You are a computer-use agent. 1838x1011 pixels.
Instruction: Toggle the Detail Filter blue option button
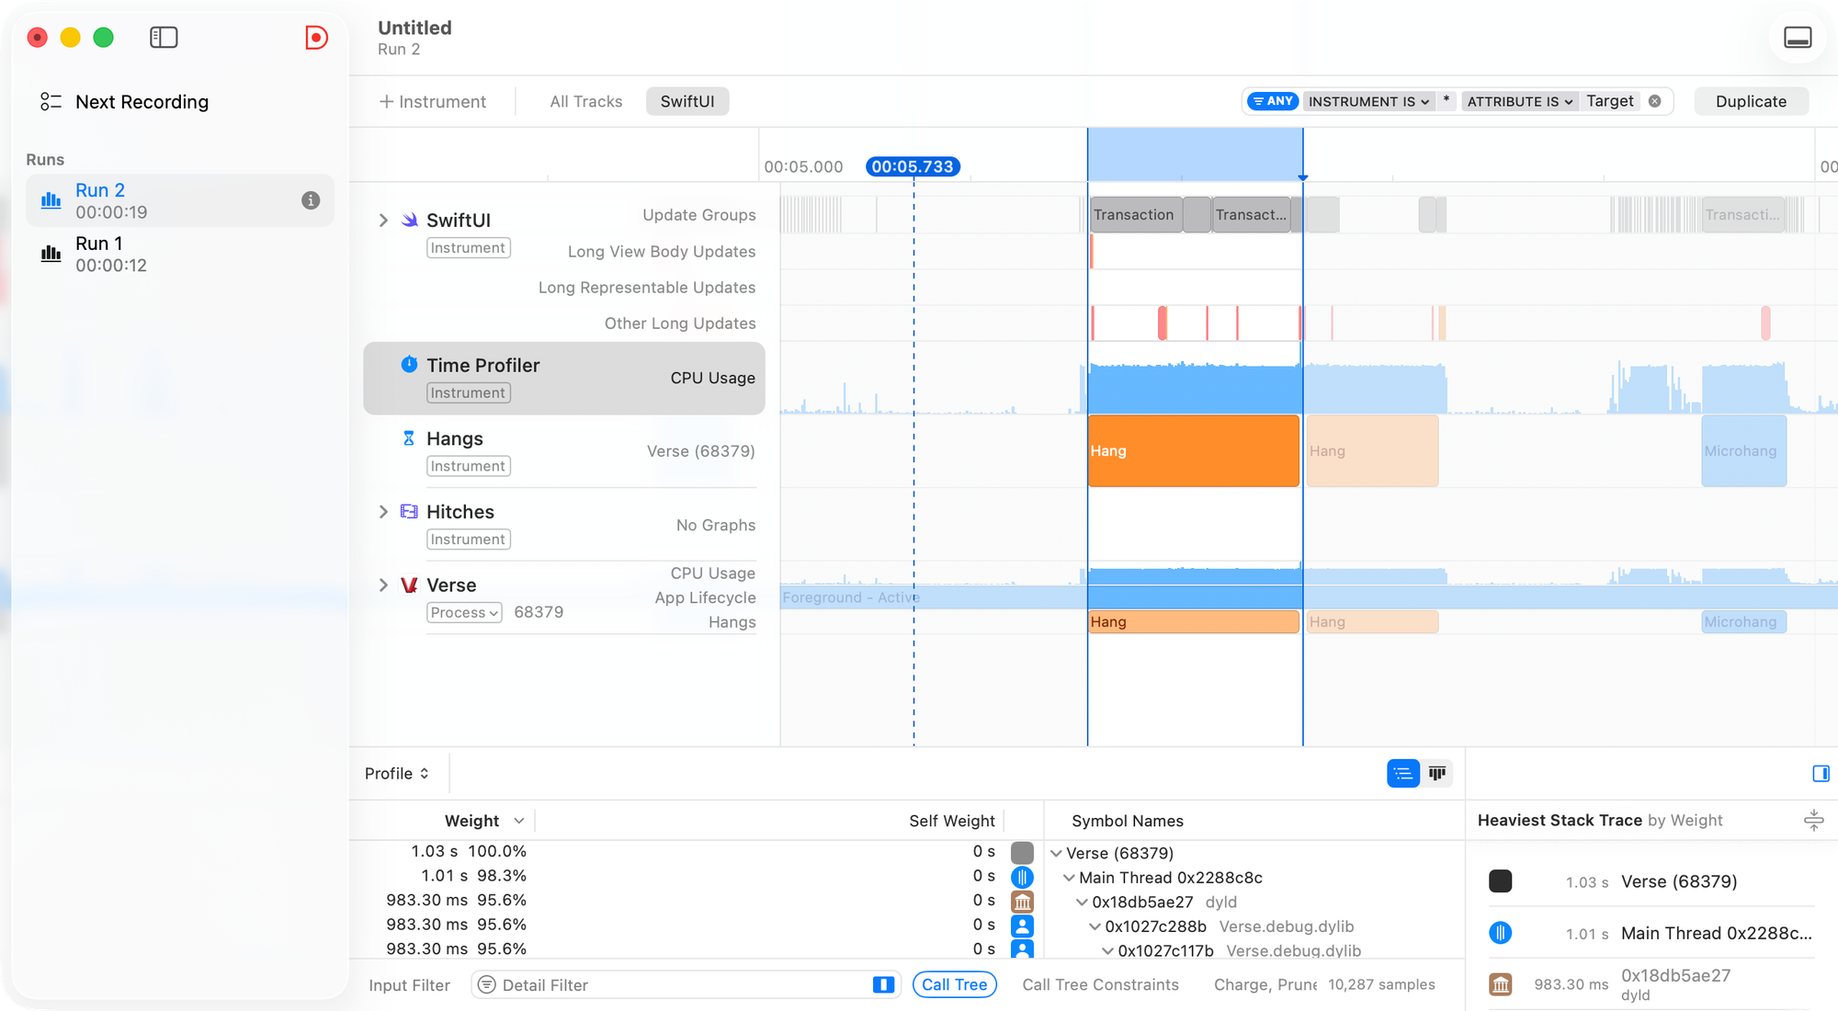(882, 984)
